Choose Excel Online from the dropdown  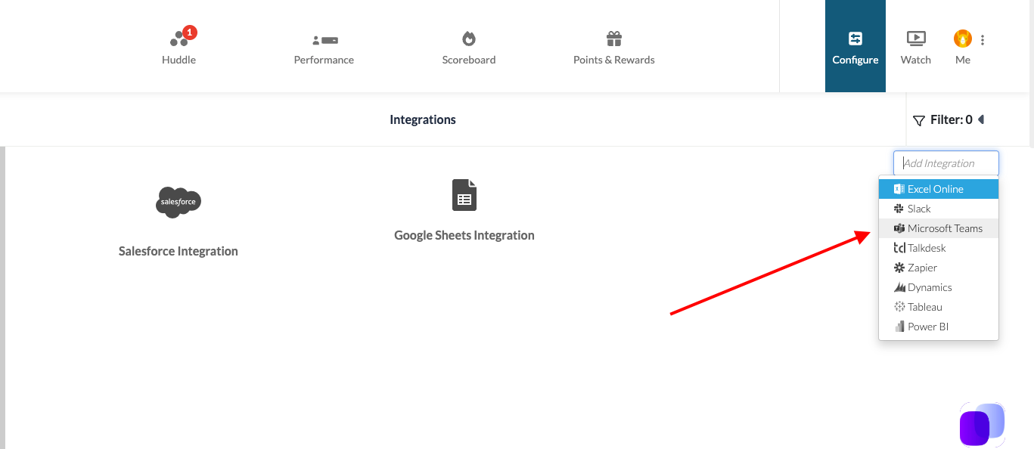pyautogui.click(x=939, y=189)
